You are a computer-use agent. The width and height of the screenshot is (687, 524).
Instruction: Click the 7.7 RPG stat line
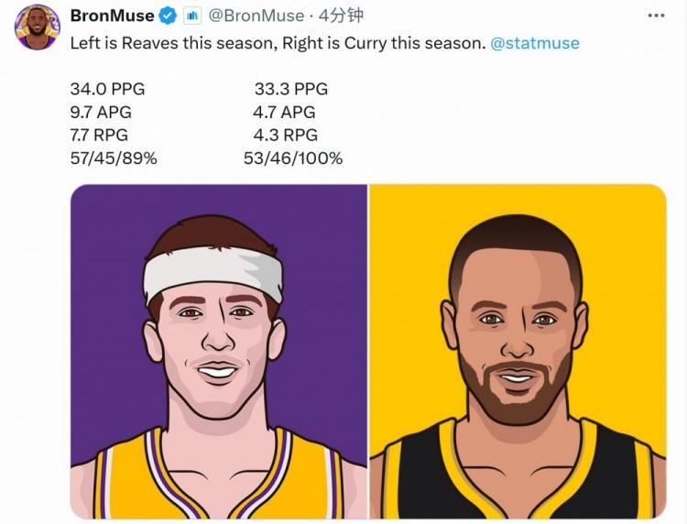(102, 135)
